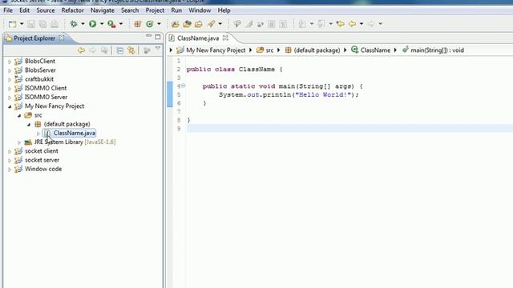
Task: Open the External Tools dropdown arrow
Action: click(121, 24)
